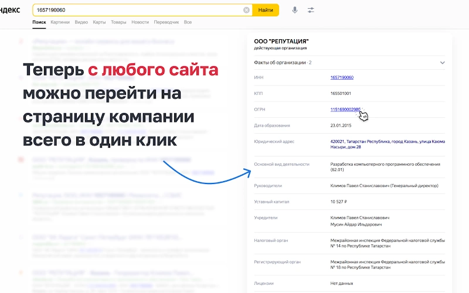The width and height of the screenshot is (469, 293).
Task: Open the Товары tab
Action: pos(118,22)
